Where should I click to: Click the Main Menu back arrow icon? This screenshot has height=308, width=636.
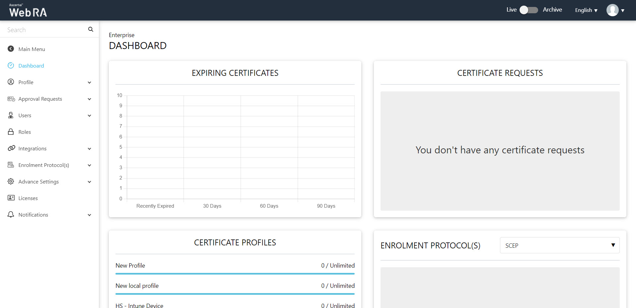(11, 49)
